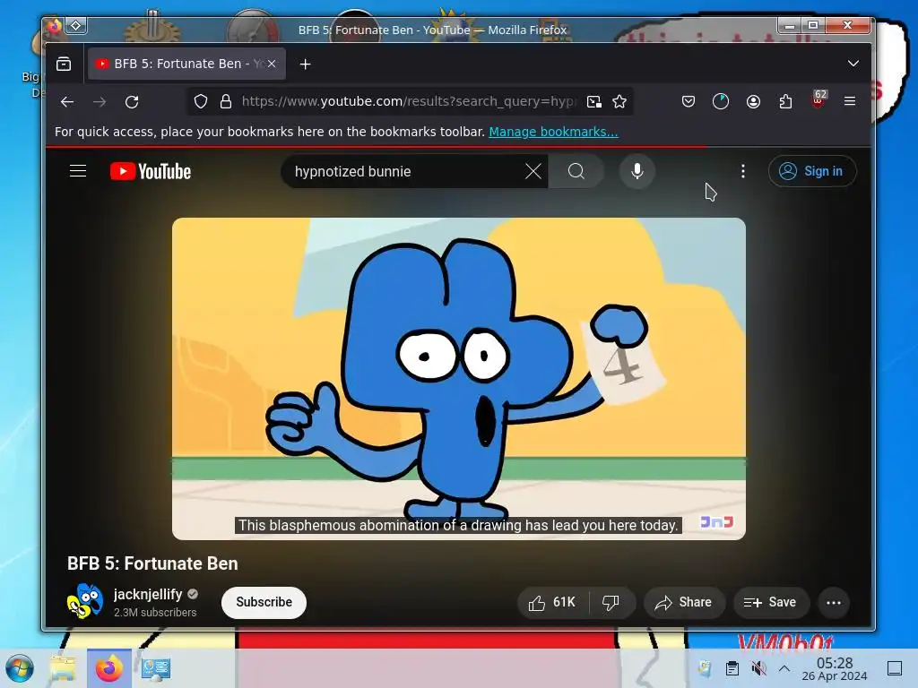Clear the search query with X
The width and height of the screenshot is (918, 688).
pos(533,171)
